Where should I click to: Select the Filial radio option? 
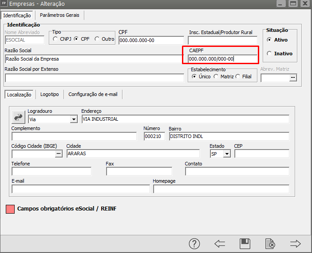238,77
